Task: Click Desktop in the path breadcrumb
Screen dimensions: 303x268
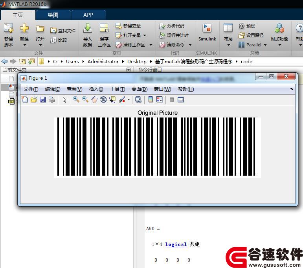Action: (x=137, y=61)
